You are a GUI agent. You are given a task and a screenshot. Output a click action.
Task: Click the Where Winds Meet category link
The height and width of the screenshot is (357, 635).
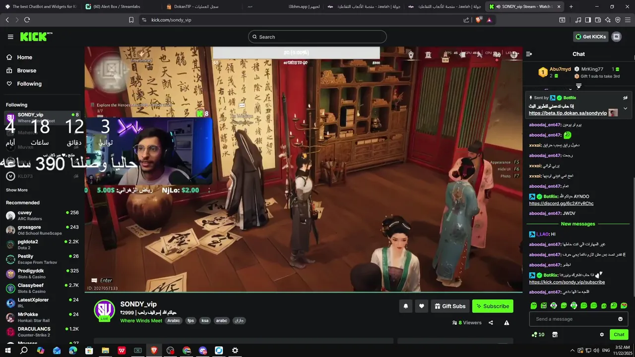(141, 321)
